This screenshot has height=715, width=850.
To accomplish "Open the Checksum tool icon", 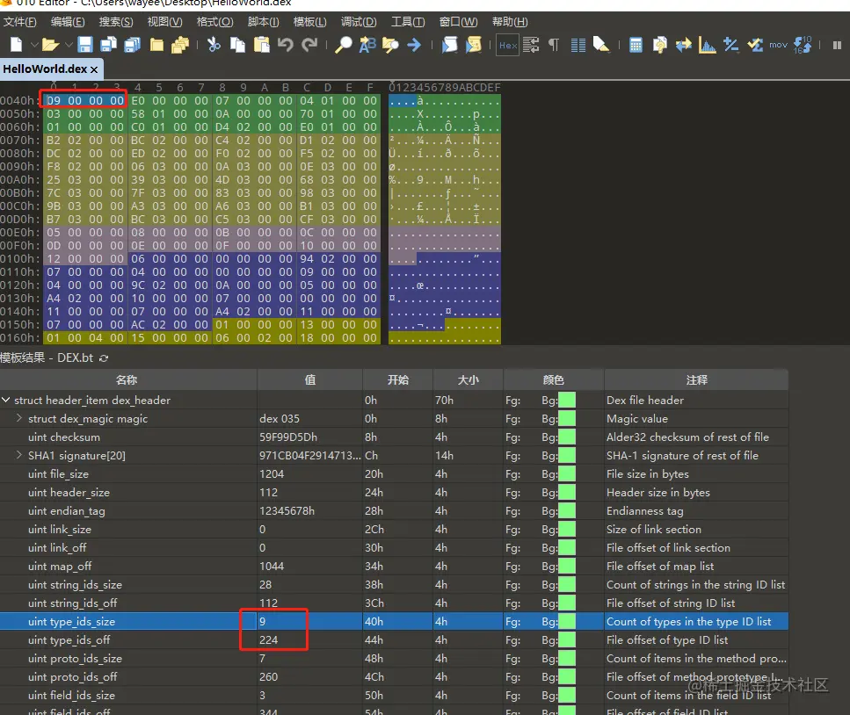I will click(754, 45).
